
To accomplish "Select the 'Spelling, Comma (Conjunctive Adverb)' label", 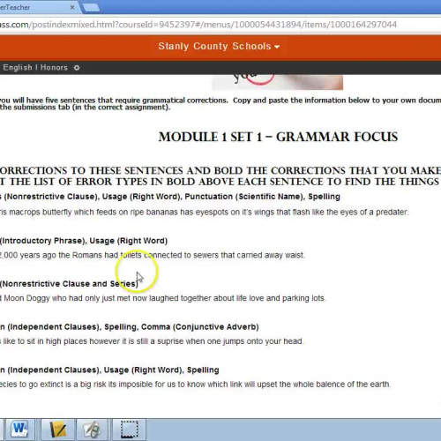I will coord(182,327).
